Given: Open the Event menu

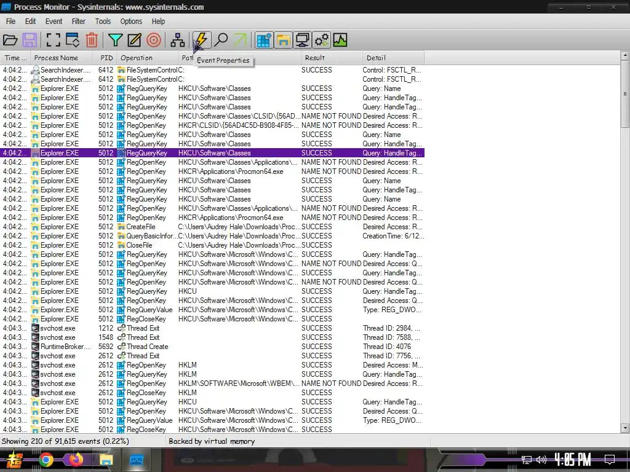Looking at the screenshot, I should tap(54, 22).
